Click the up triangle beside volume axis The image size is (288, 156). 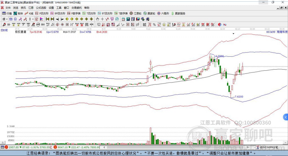3,142
